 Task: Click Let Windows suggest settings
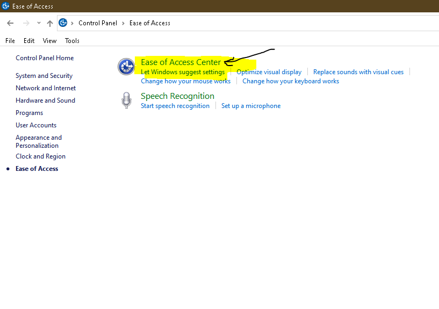point(183,72)
